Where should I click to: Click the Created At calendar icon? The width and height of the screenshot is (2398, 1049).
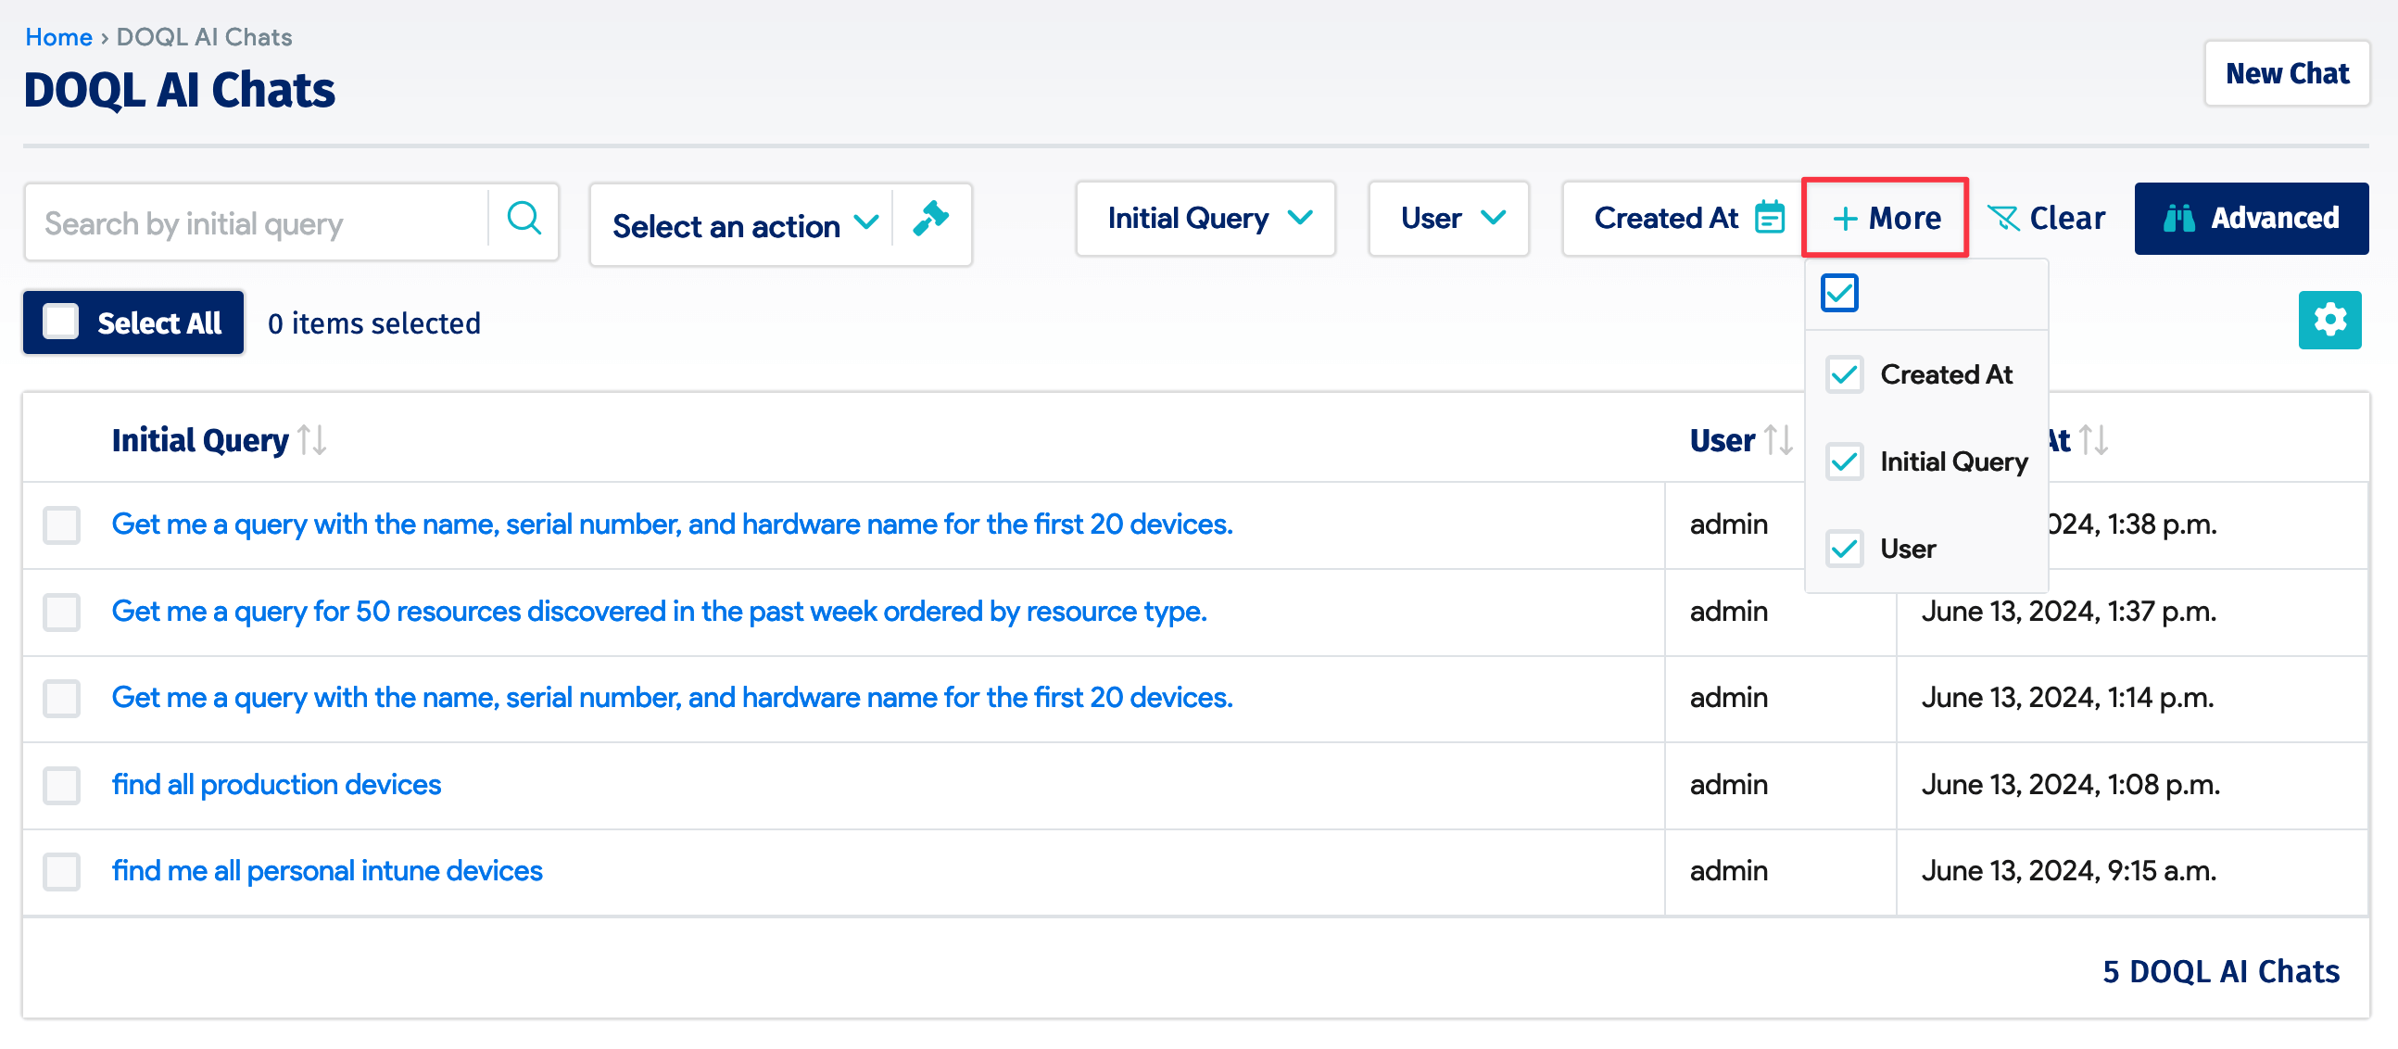click(1769, 218)
